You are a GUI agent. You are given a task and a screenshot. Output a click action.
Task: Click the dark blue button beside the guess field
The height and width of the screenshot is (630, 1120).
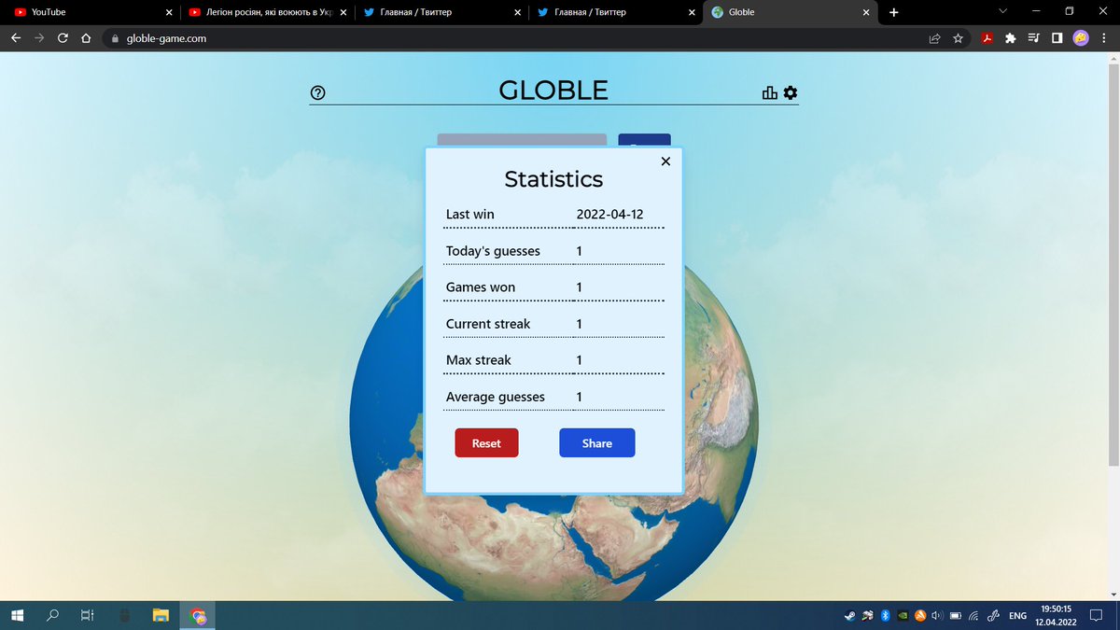click(644, 140)
